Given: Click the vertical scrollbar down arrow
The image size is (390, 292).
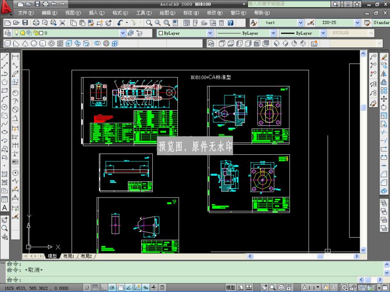Looking at the screenshot, I should coord(363,250).
